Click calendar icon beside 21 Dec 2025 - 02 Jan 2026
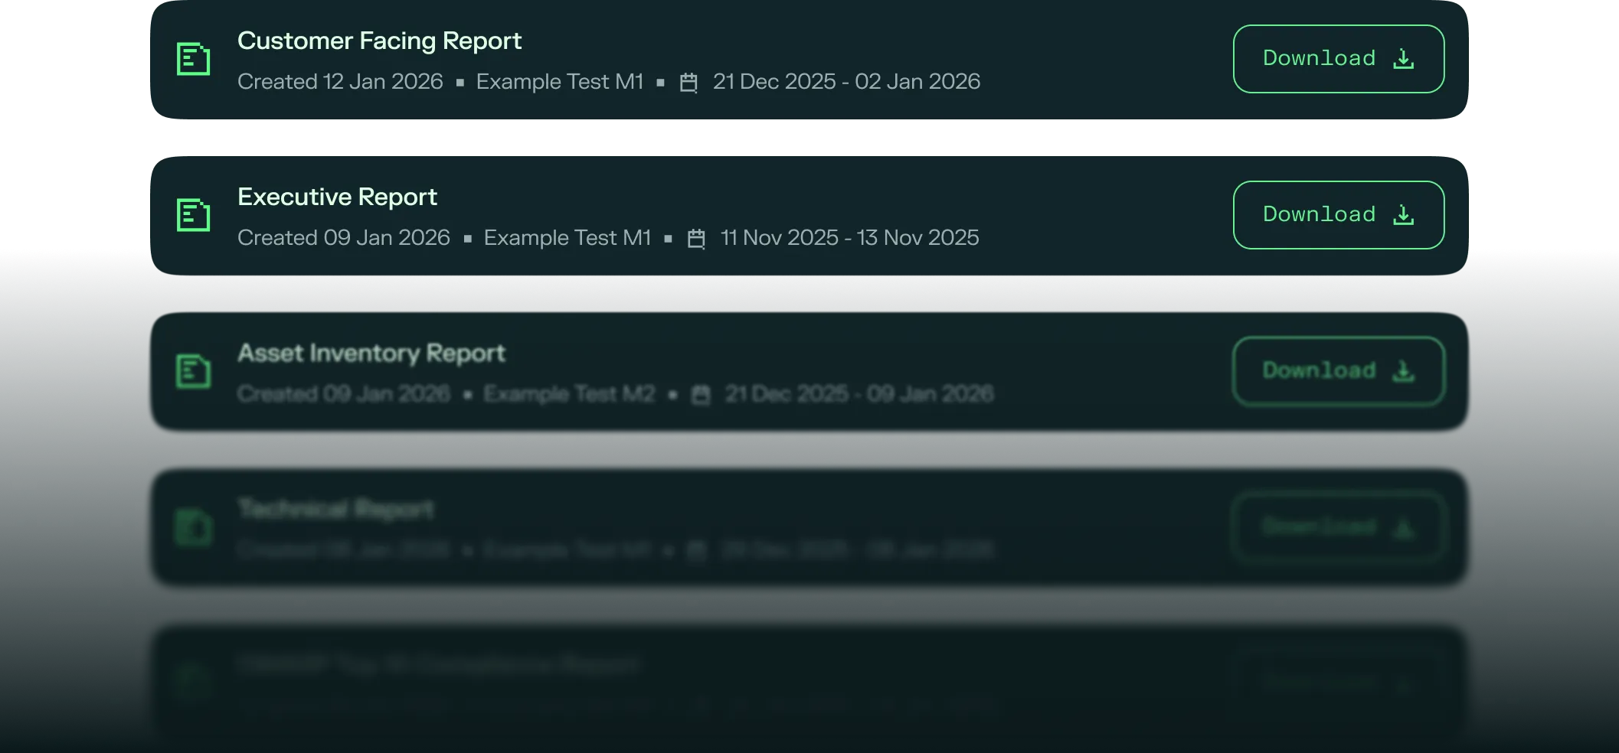This screenshot has width=1619, height=753. point(688,82)
